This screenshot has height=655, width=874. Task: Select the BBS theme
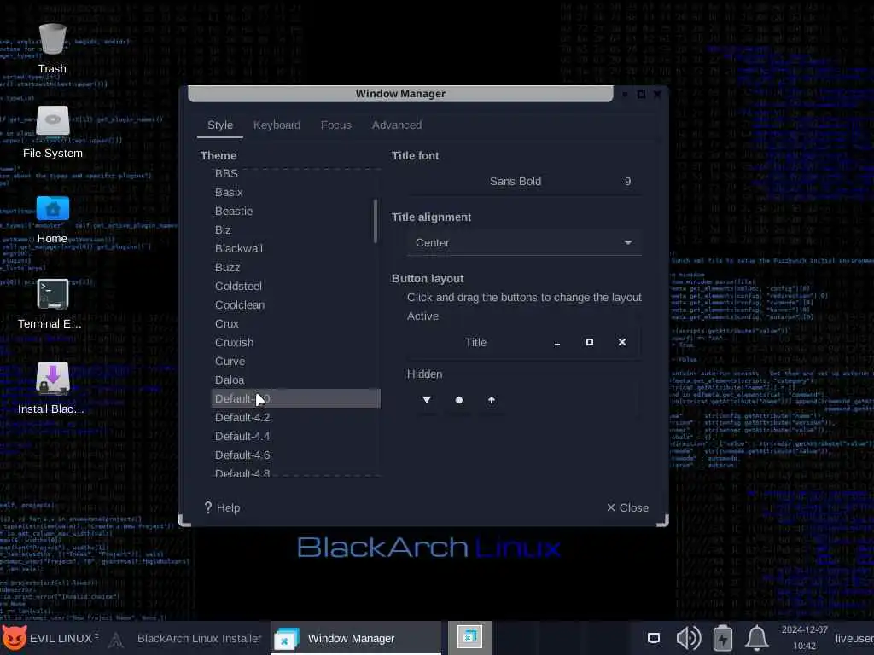[295, 174]
